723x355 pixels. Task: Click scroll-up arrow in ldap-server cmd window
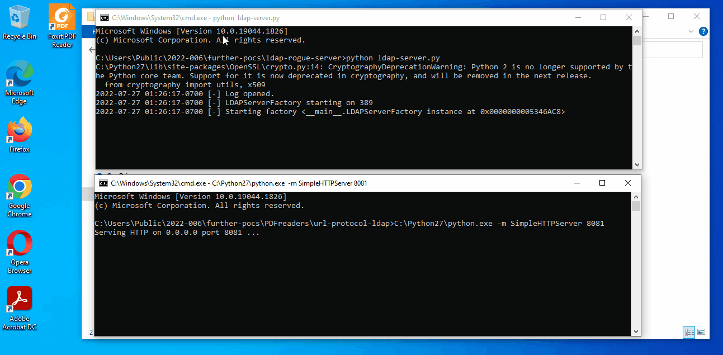[637, 31]
